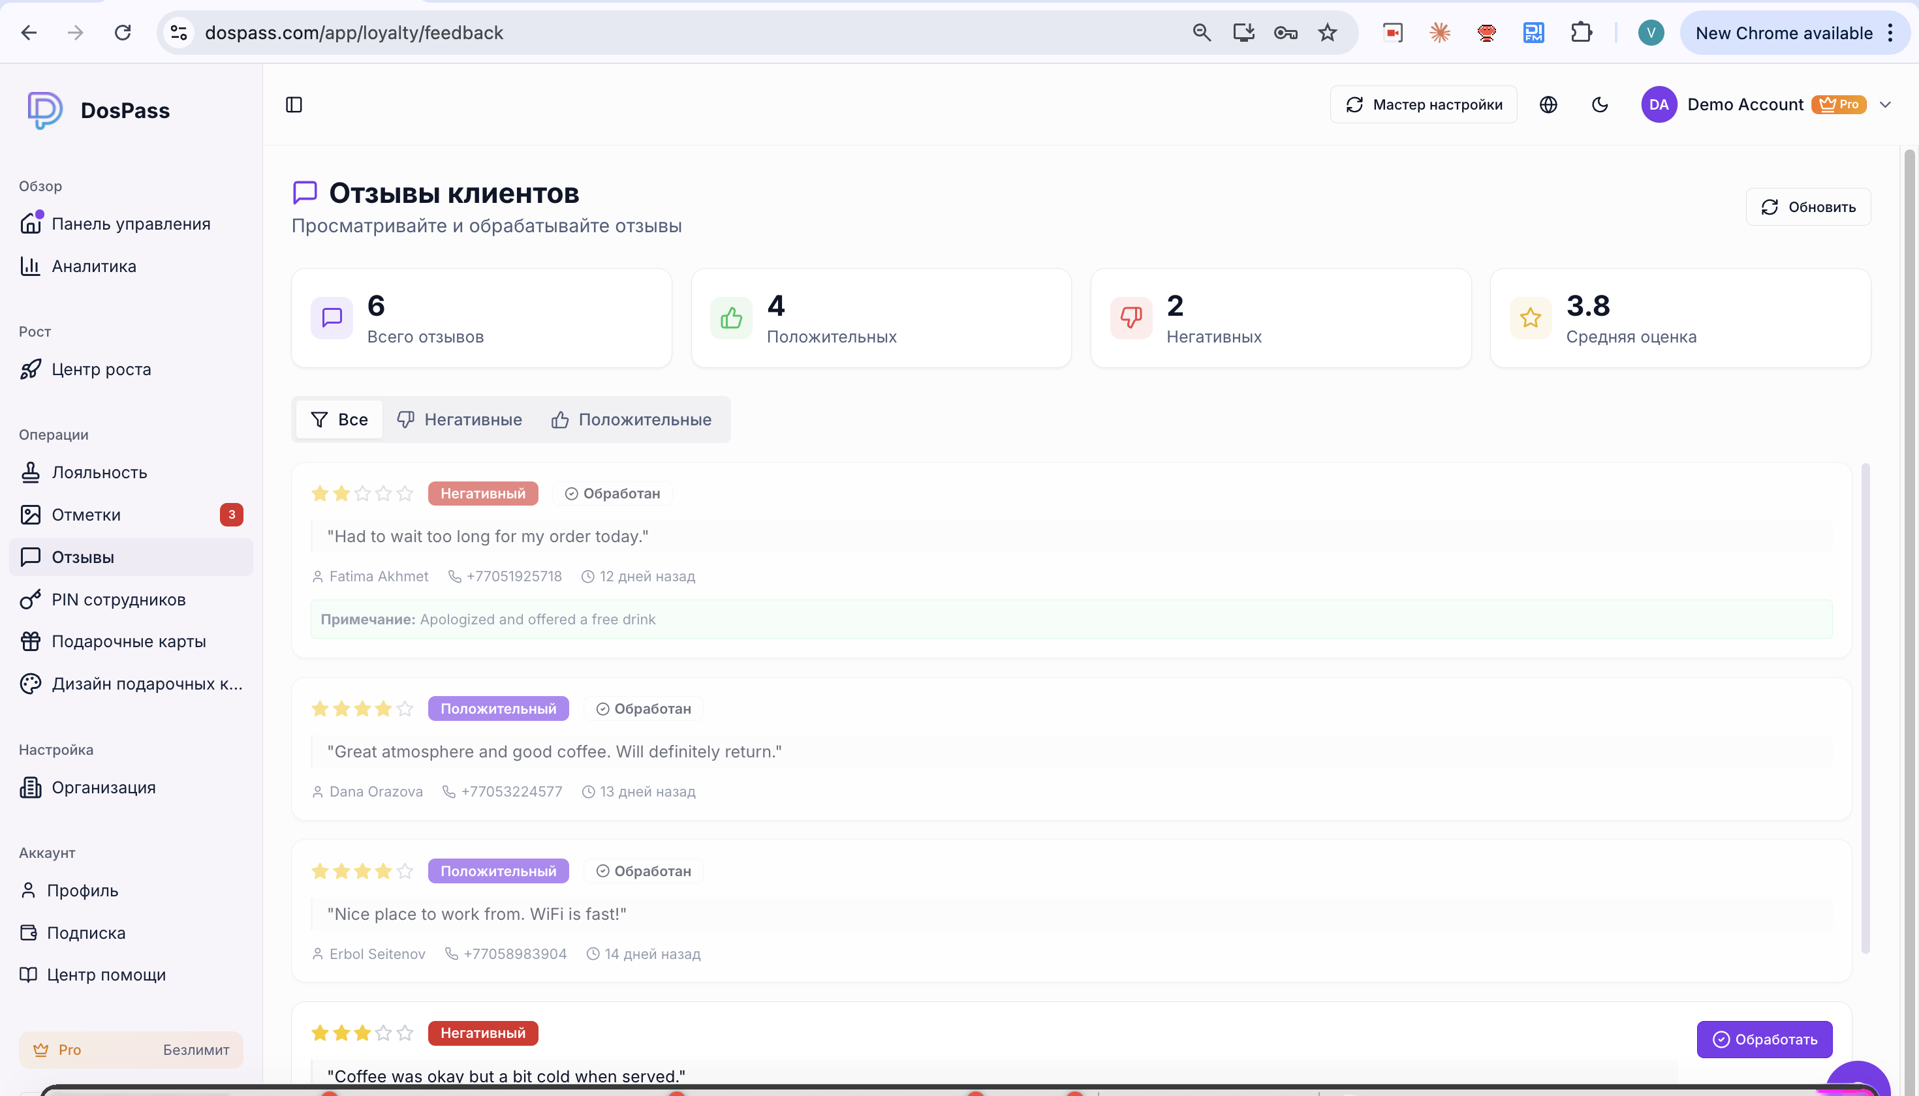Viewport: 1919px width, 1096px height.
Task: Go to Лояльность stamp item
Action: point(99,473)
